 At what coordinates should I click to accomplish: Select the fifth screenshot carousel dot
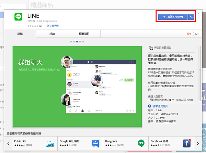(x=83, y=42)
